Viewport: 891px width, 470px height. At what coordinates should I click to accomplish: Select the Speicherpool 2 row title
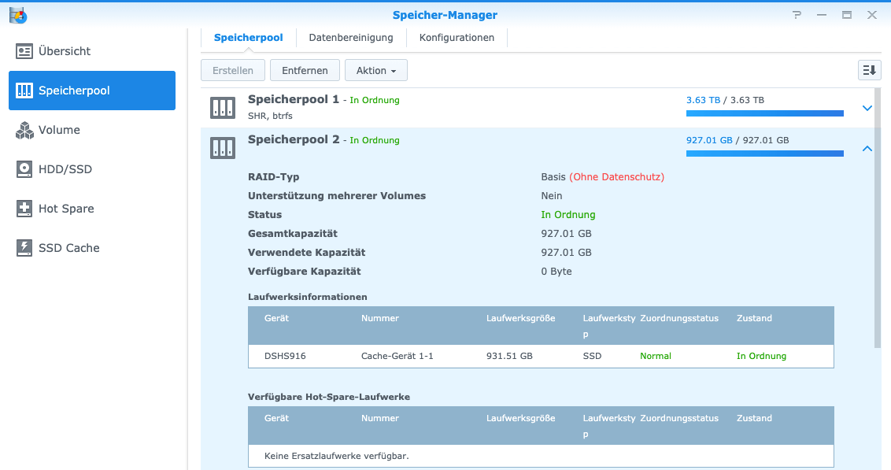[294, 140]
